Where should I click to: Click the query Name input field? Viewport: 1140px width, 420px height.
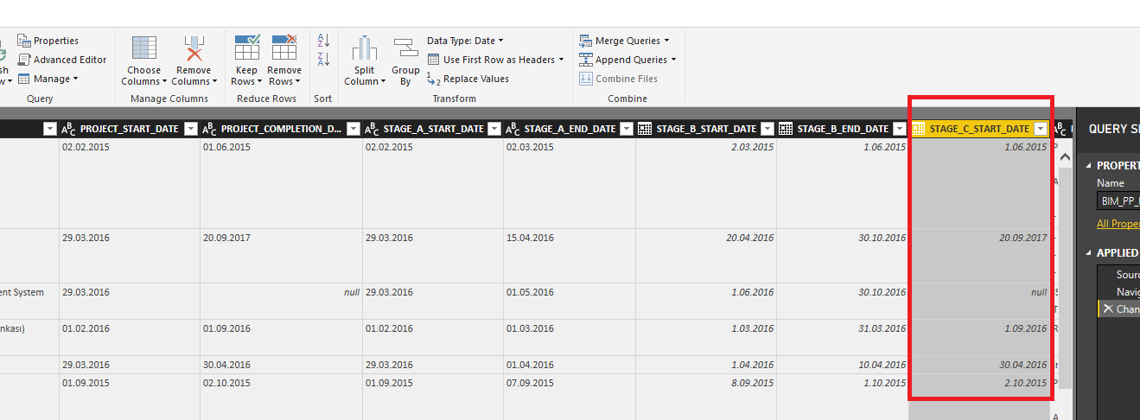[1119, 201]
